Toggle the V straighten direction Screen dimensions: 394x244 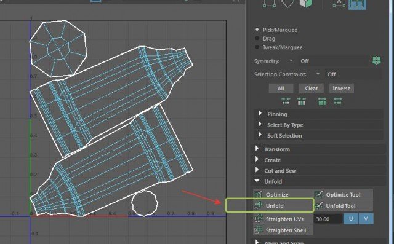(366, 219)
